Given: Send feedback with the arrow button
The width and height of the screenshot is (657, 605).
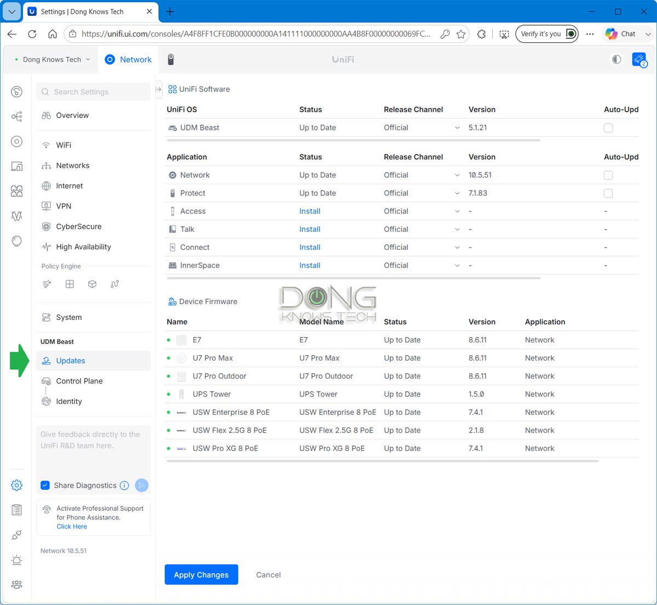Looking at the screenshot, I should (x=141, y=485).
